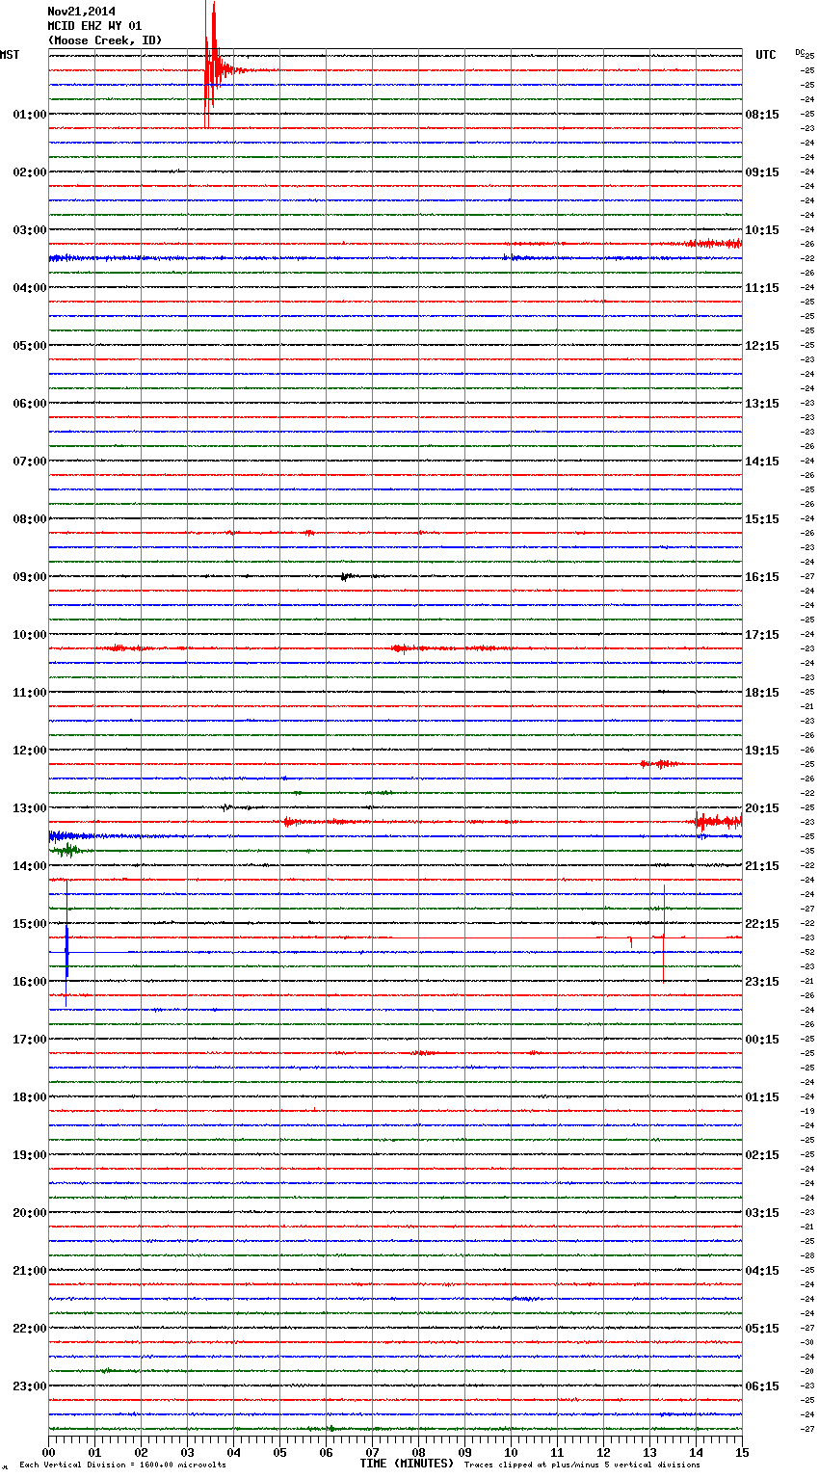The image size is (819, 1478).
Task: Click the 03:15 UTC time label
Action: pyautogui.click(x=762, y=1212)
